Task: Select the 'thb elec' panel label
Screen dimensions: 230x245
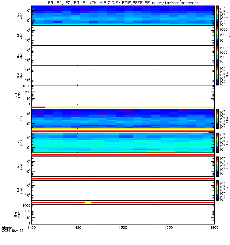Action: 20,36
